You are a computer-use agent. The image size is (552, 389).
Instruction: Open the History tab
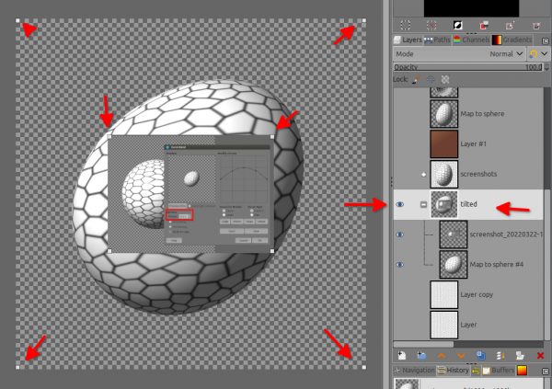(453, 371)
